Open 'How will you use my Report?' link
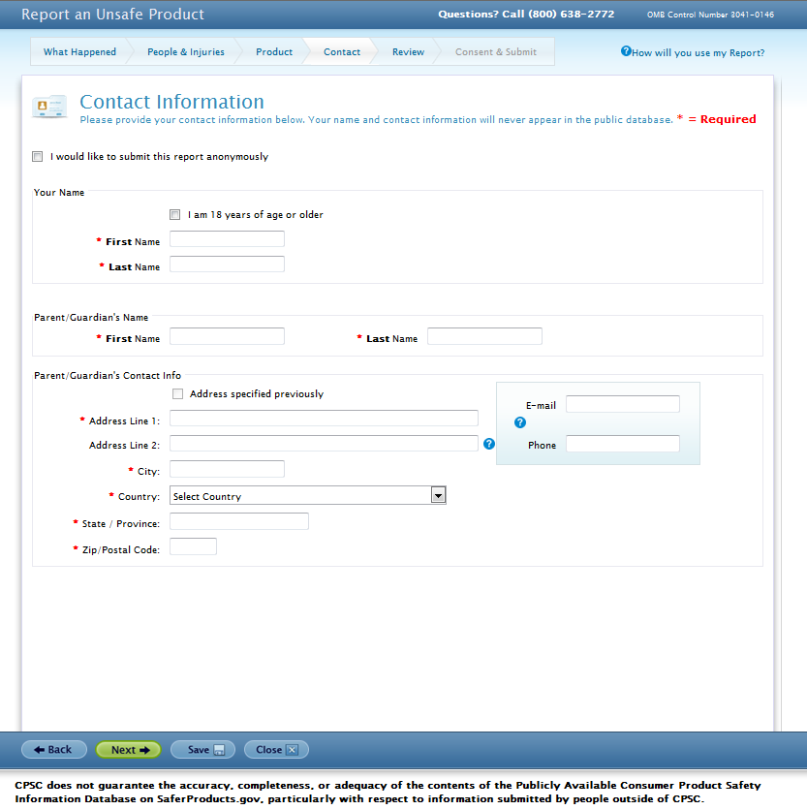The image size is (807, 810). pos(698,52)
